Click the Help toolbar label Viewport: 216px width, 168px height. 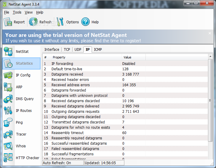[95, 22]
